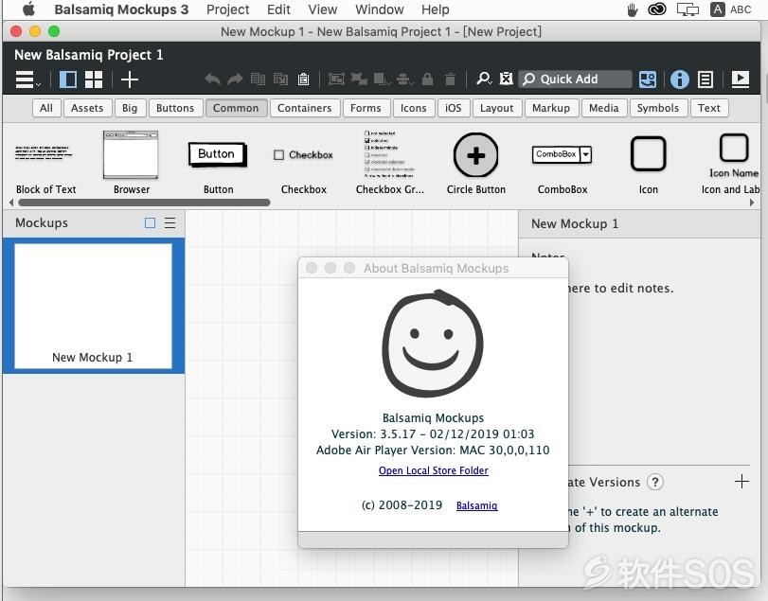Select the iOS library category
This screenshot has width=768, height=601.
(x=454, y=108)
